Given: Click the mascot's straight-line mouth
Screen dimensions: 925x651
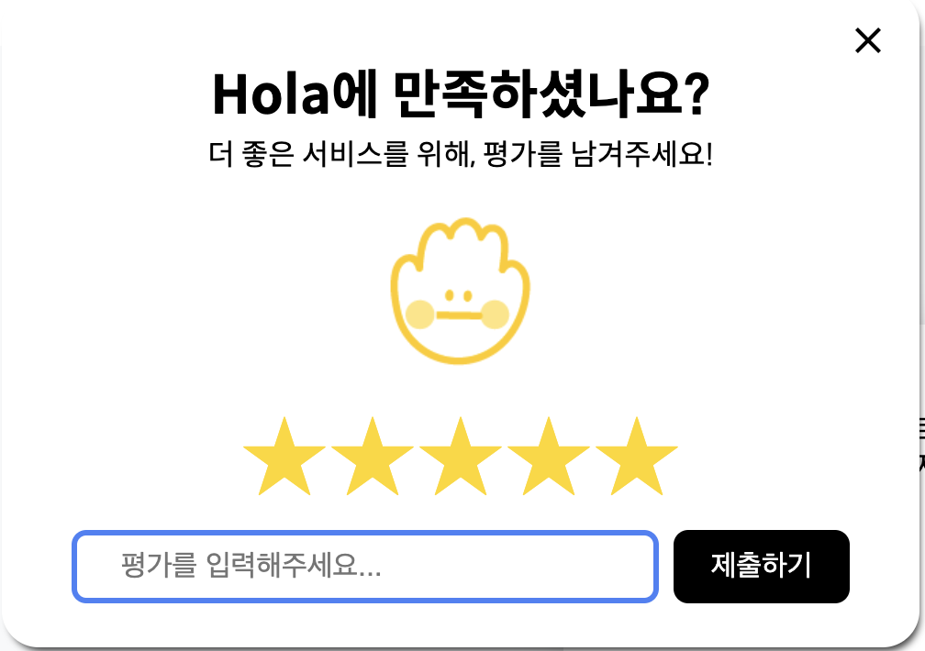Looking at the screenshot, I should pos(459,315).
